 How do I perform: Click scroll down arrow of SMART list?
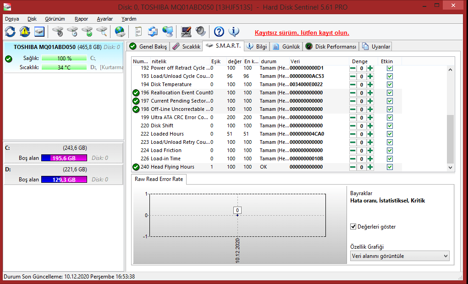451,168
